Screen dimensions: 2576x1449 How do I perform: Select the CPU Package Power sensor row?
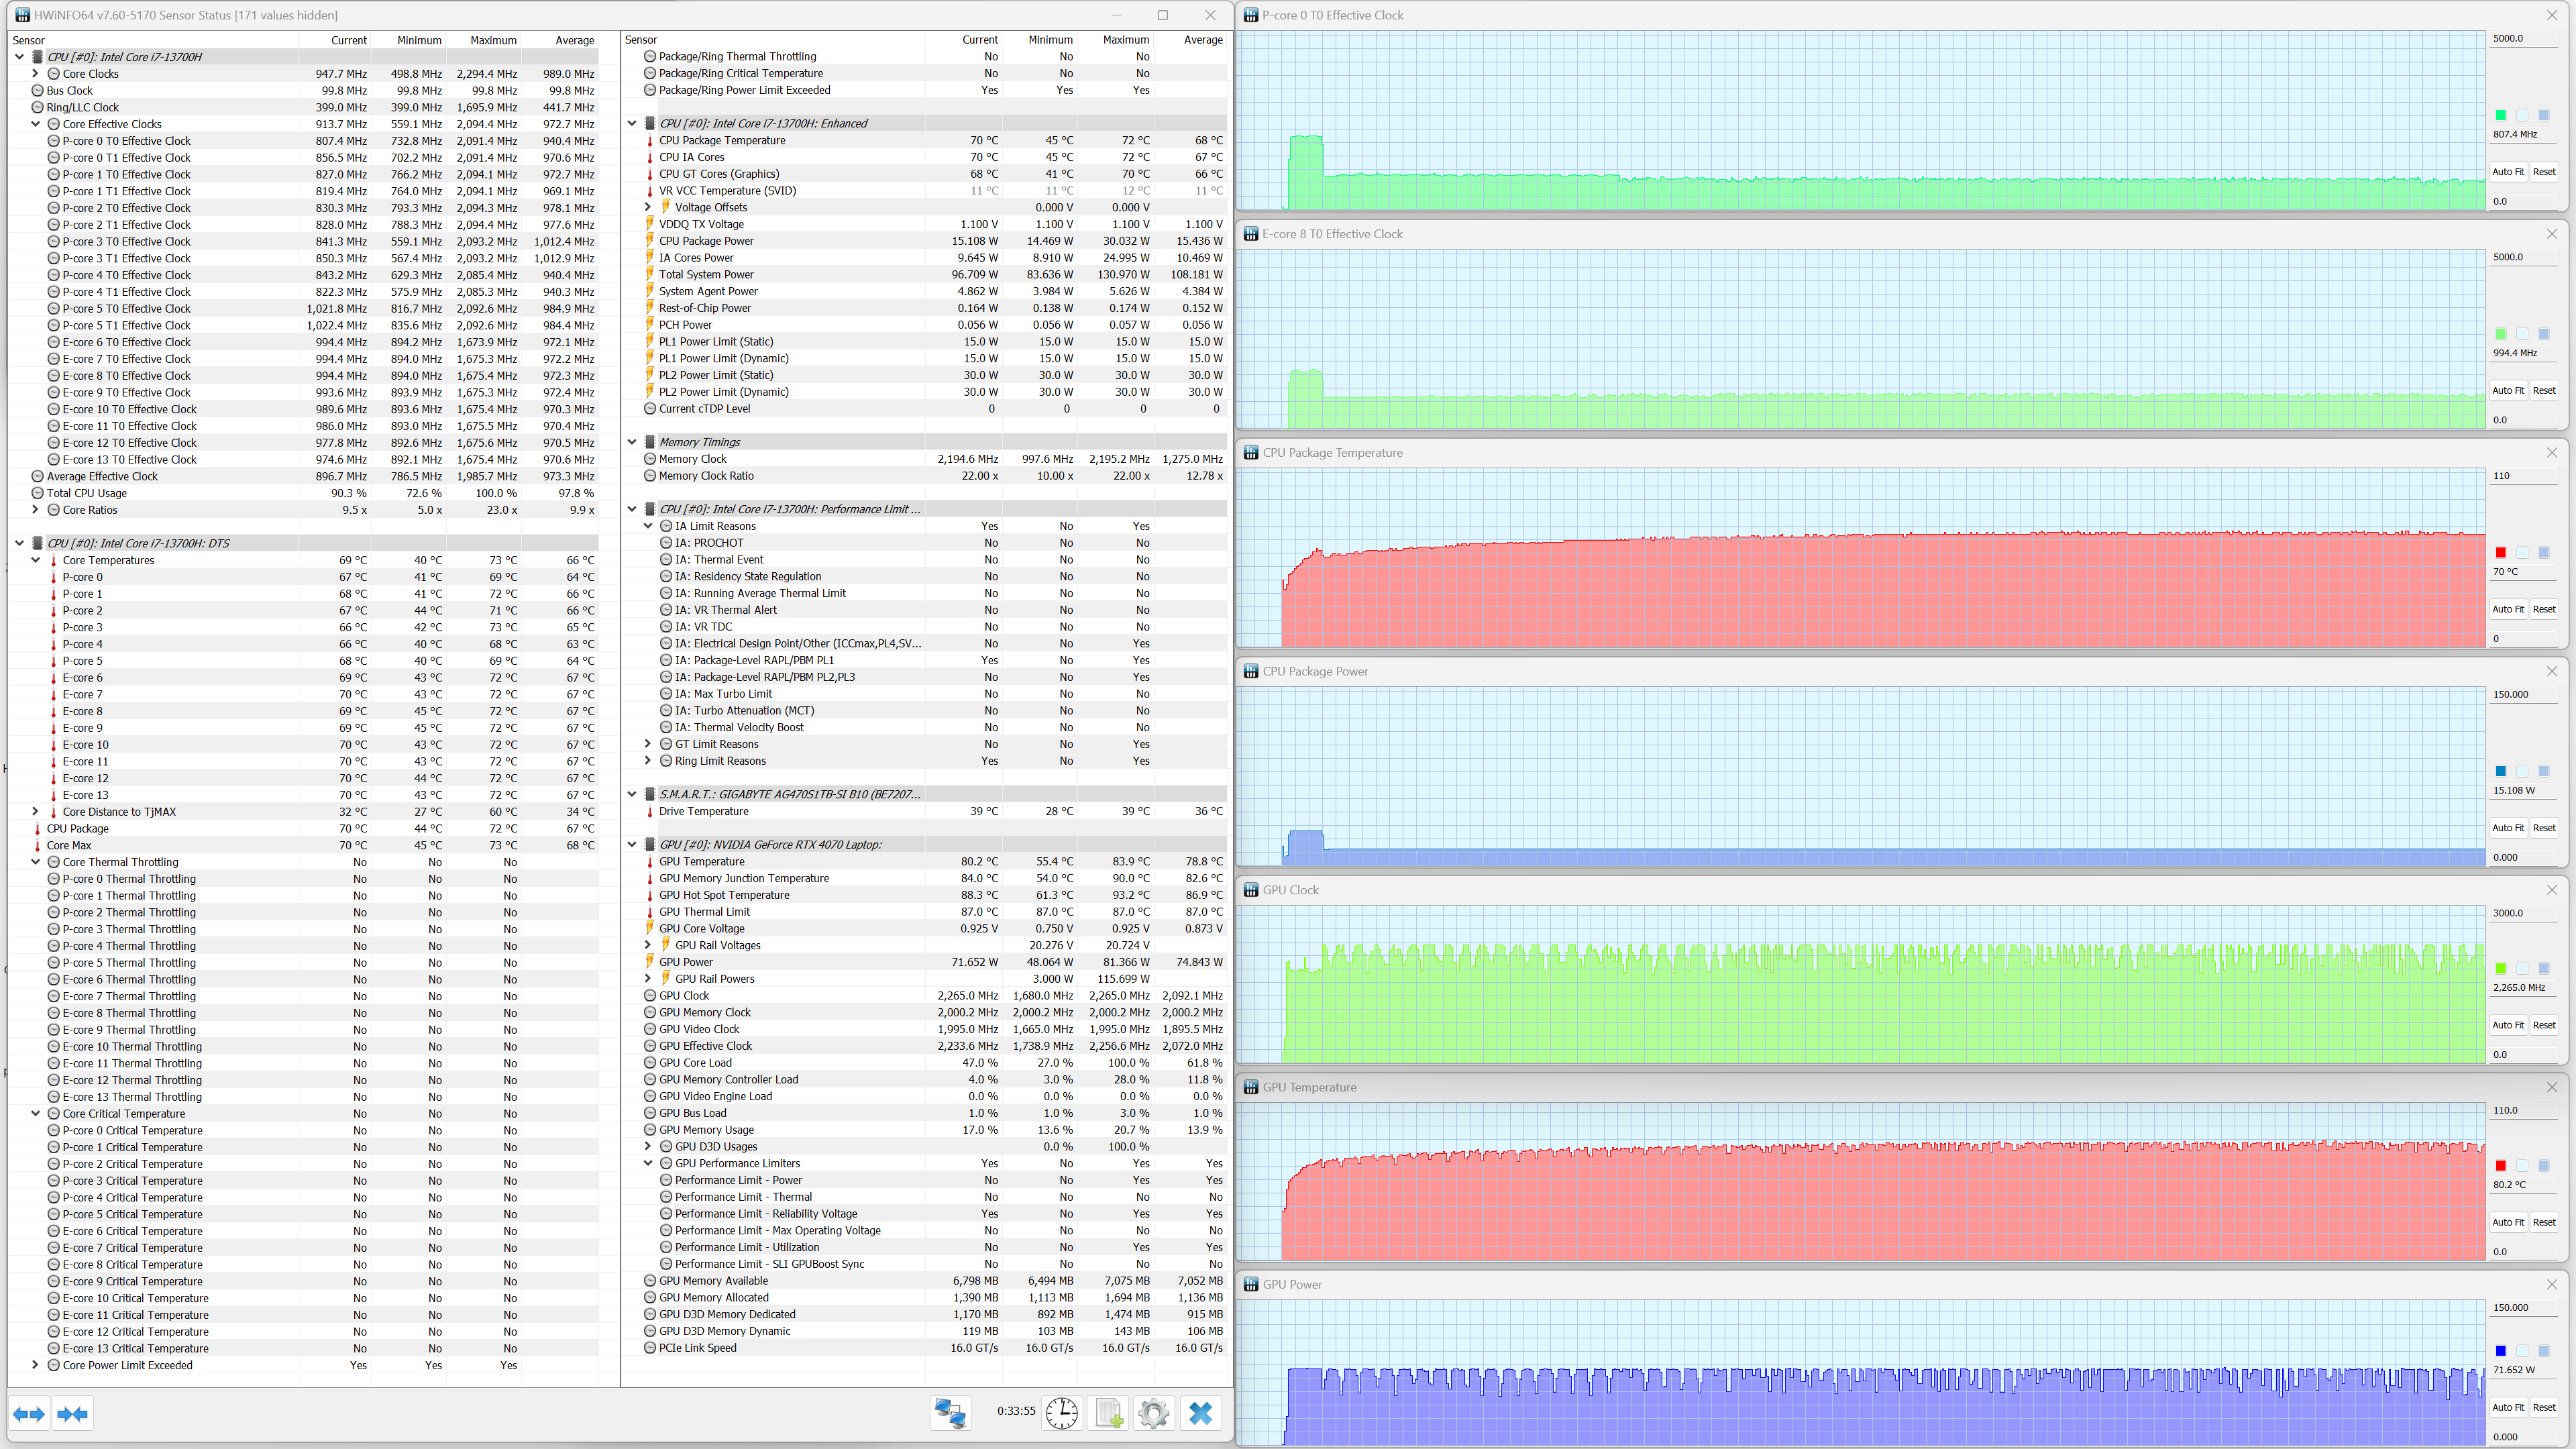click(x=706, y=241)
